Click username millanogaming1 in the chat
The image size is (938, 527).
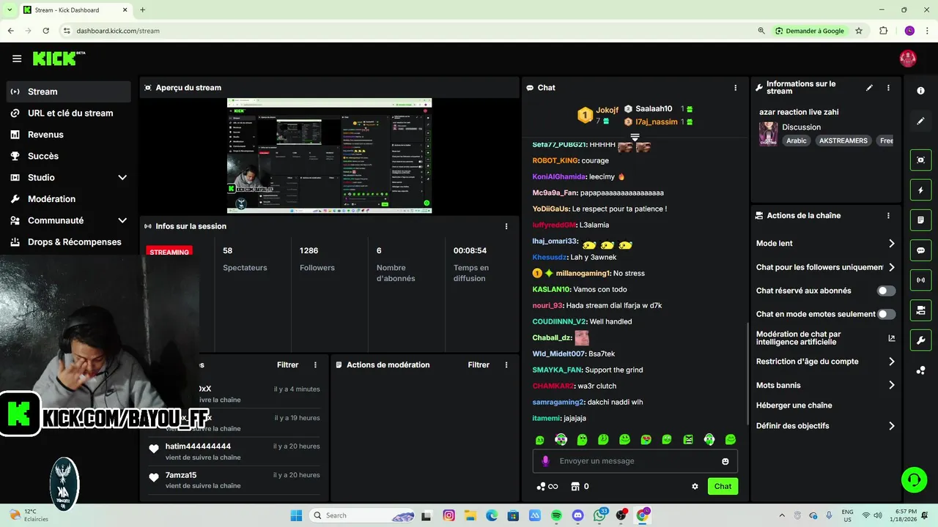click(583, 274)
